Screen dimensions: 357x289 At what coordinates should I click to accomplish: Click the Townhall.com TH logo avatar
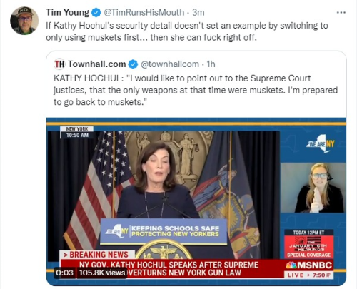pos(59,64)
